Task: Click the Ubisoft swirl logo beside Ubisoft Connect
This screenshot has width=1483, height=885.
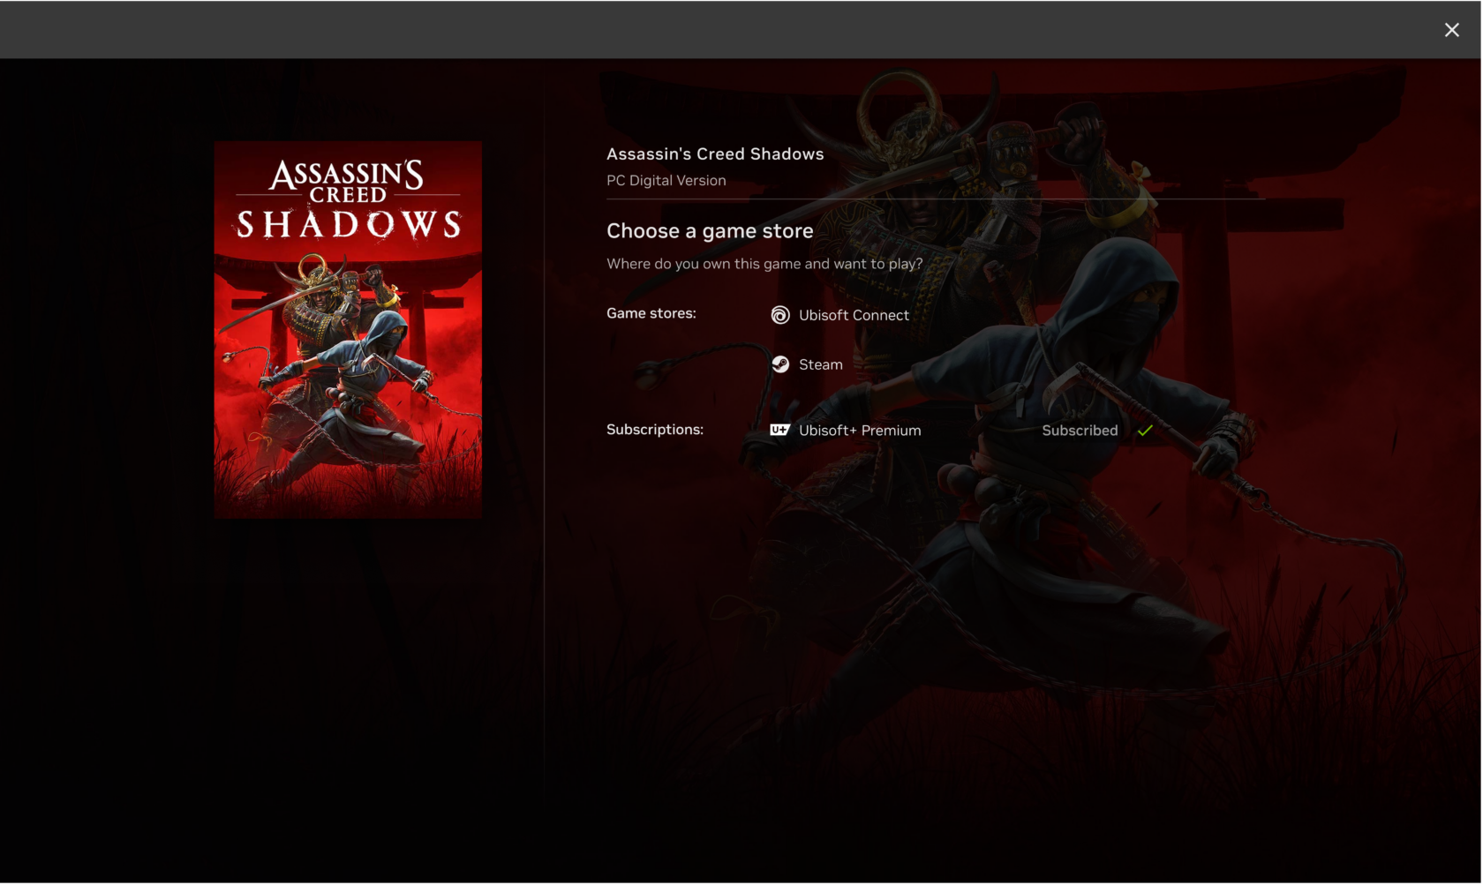Action: tap(780, 315)
